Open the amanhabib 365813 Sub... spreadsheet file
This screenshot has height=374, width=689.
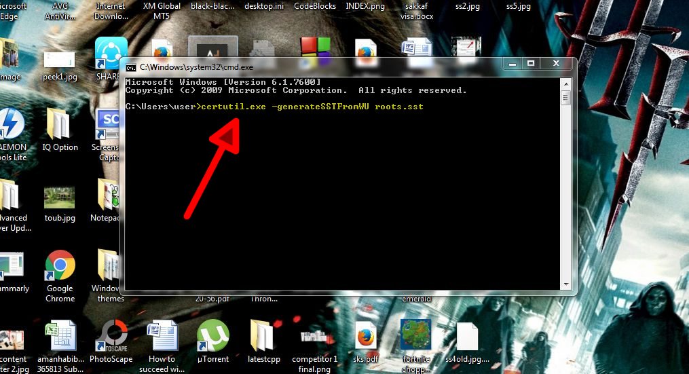click(x=60, y=335)
